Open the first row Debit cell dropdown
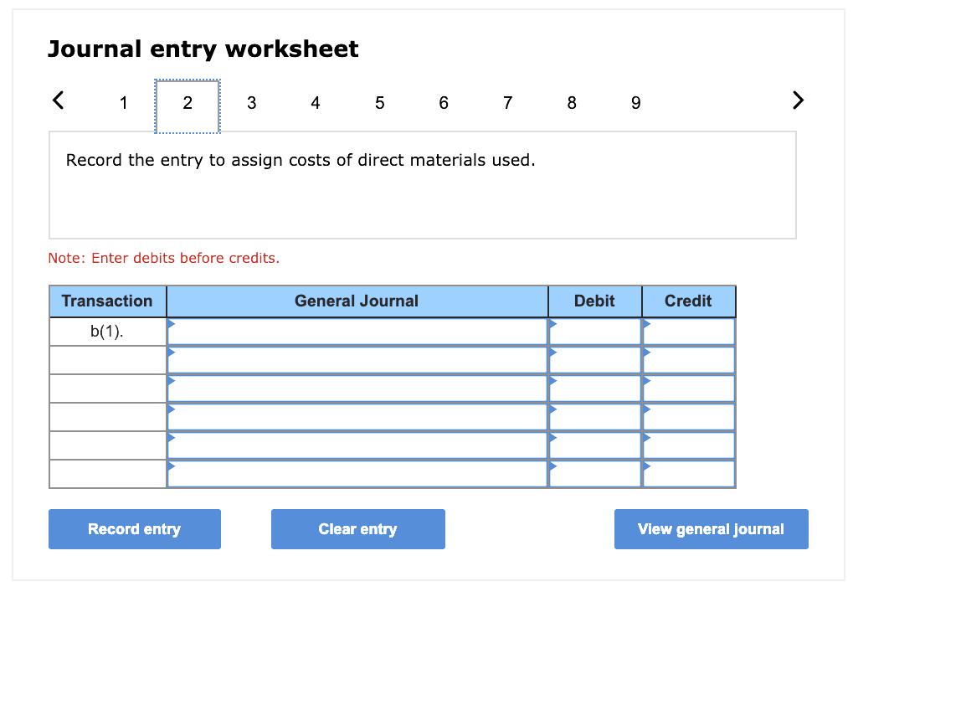This screenshot has width=966, height=705. (x=594, y=331)
